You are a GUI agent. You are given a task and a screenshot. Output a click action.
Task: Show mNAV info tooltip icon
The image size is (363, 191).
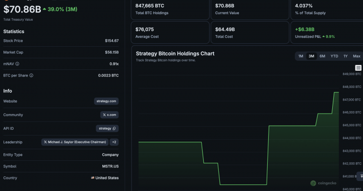click(17, 64)
